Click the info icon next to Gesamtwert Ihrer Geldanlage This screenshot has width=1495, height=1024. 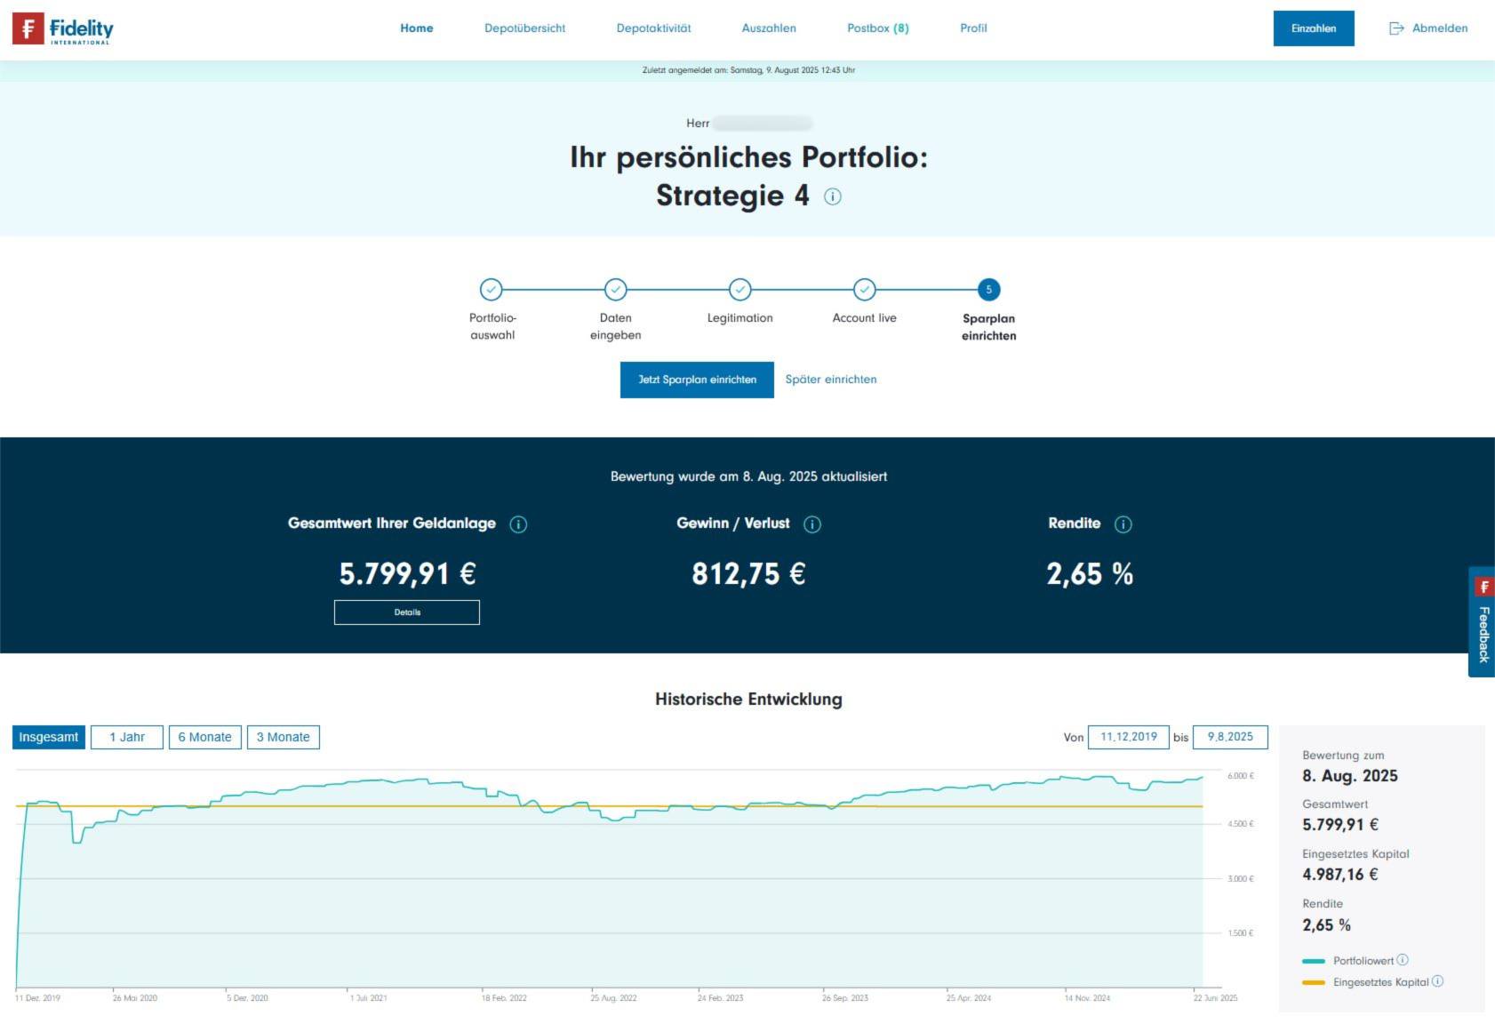(x=519, y=524)
